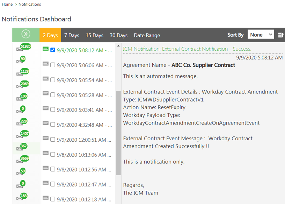Click the sort order icon beside None

pos(281,35)
